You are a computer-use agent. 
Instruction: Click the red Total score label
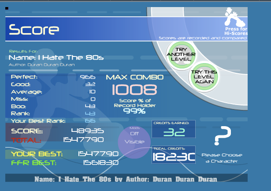26,140
